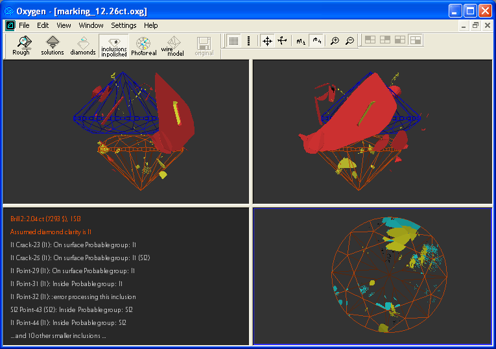Click the solutions toolbar icon
This screenshot has width=496, height=349.
53,45
